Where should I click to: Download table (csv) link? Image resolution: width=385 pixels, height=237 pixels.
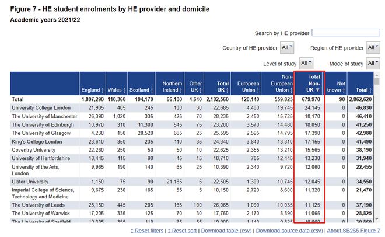[x=226, y=231]
